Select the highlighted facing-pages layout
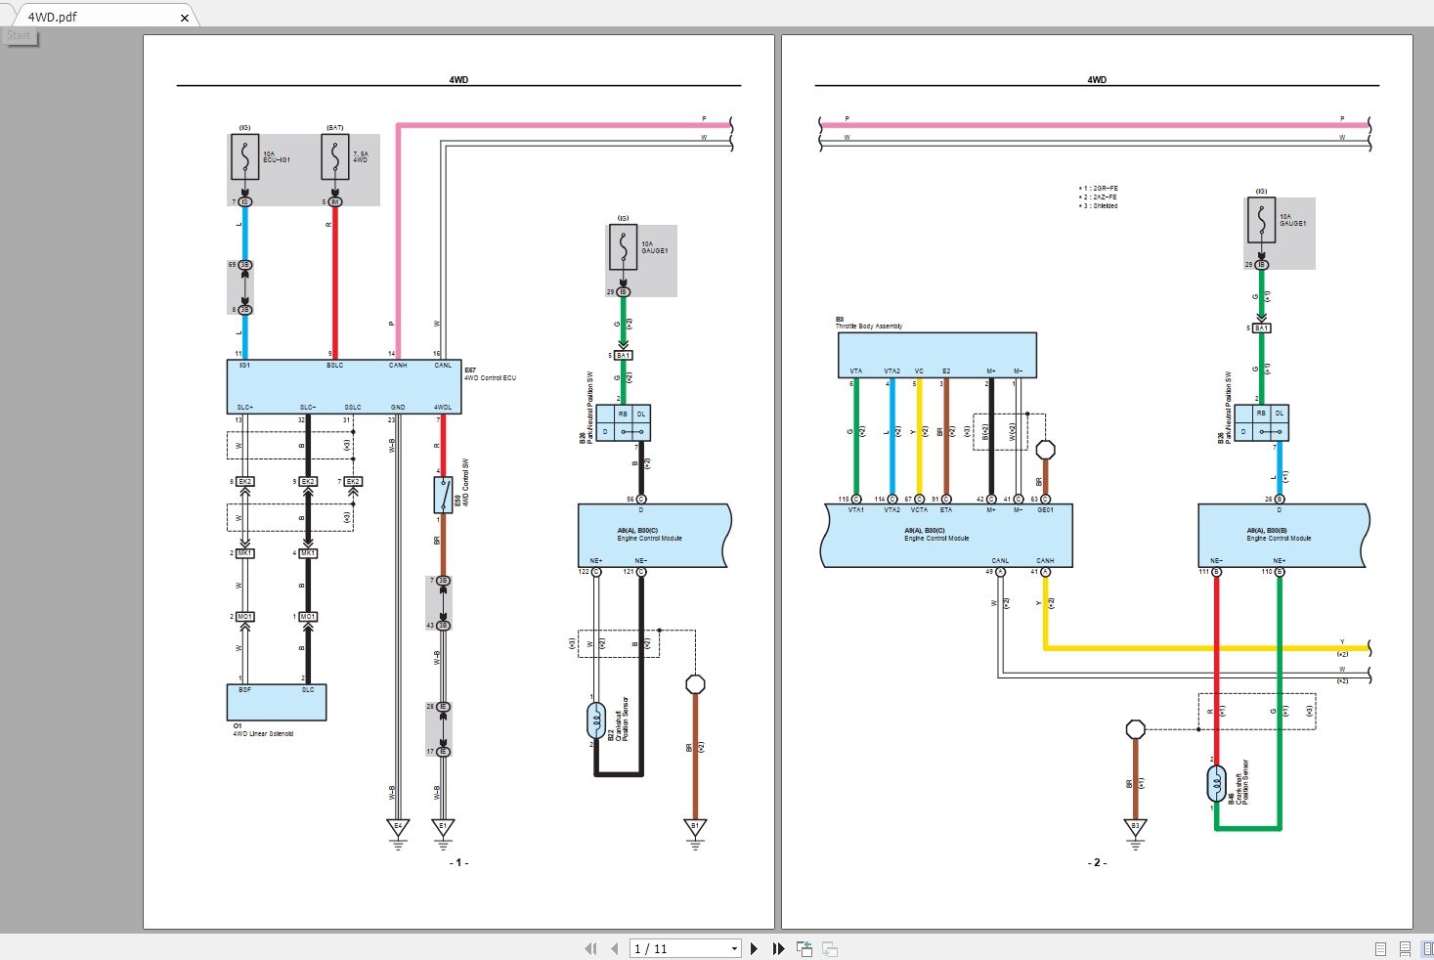 1427,948
